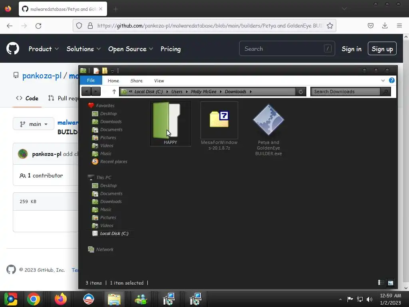Focus the GitHub search box
Image resolution: width=409 pixels, height=307 pixels.
(x=287, y=48)
